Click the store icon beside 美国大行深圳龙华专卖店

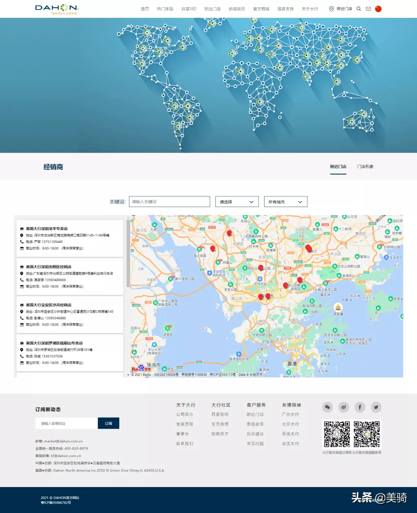[22, 229]
